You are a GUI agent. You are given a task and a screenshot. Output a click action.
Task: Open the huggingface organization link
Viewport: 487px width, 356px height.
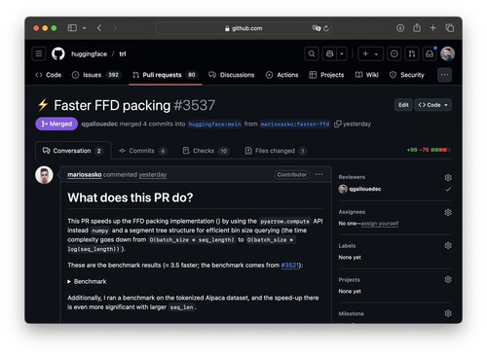pyautogui.click(x=89, y=53)
